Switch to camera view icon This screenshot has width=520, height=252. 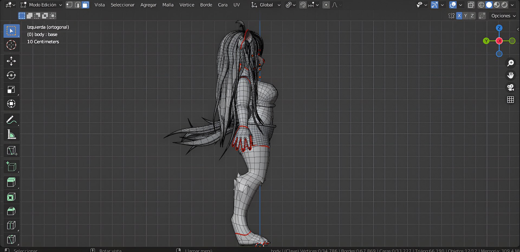tap(511, 88)
